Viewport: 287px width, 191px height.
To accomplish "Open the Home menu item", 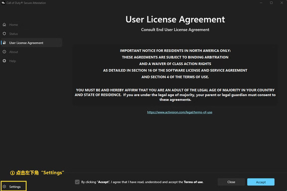I will [x=13, y=25].
